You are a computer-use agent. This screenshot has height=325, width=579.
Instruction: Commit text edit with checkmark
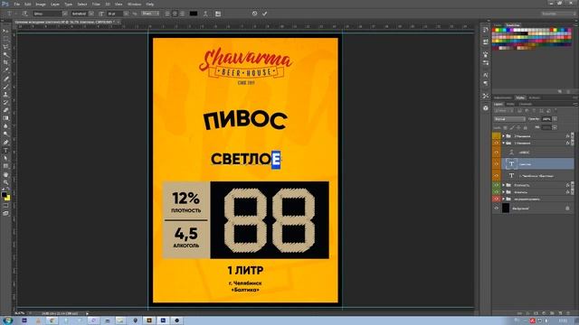264,14
